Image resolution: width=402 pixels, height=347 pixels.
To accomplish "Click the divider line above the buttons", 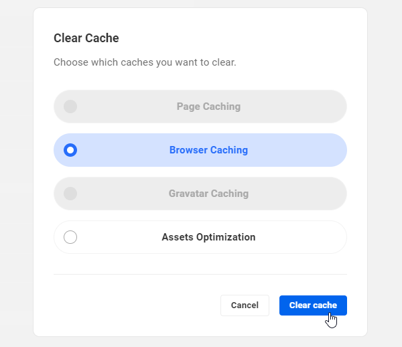I will pos(200,274).
